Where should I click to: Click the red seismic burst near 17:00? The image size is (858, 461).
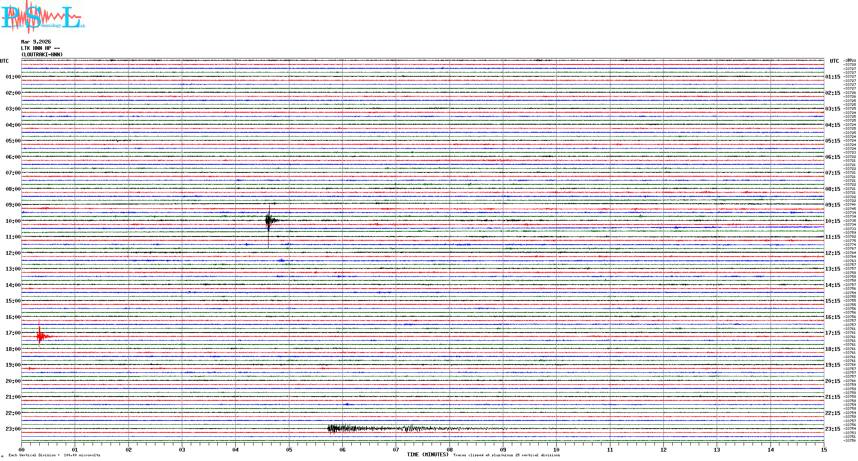40,337
